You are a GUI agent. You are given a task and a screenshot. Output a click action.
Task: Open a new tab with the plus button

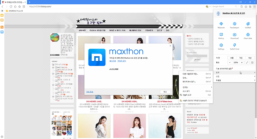pos(30,2)
